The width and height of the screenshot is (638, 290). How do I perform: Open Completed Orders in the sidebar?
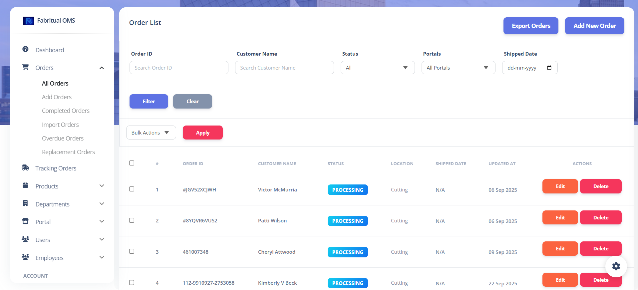66,111
